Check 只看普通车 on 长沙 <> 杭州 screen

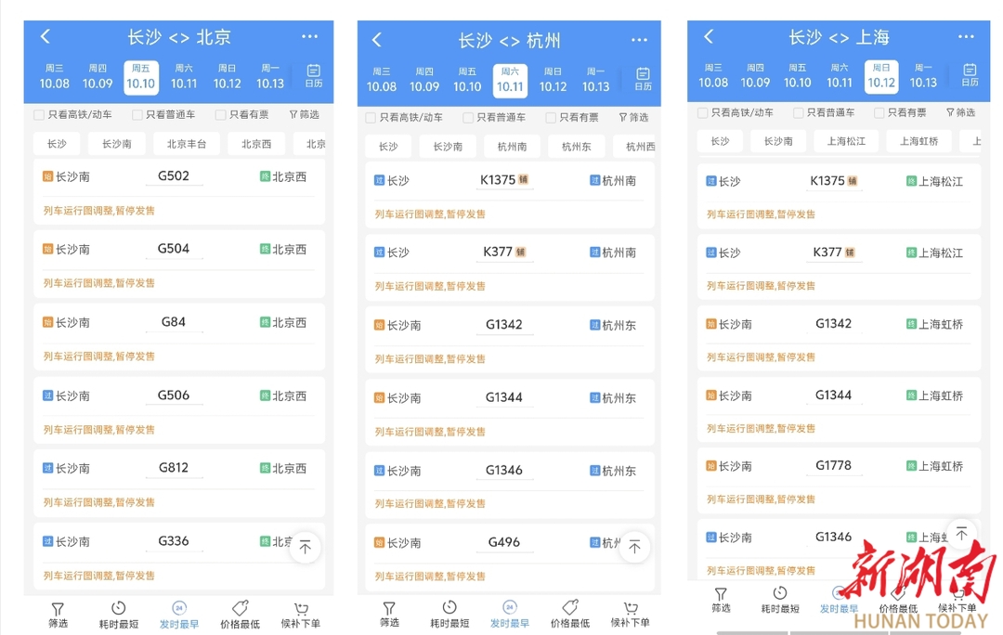coord(468,118)
